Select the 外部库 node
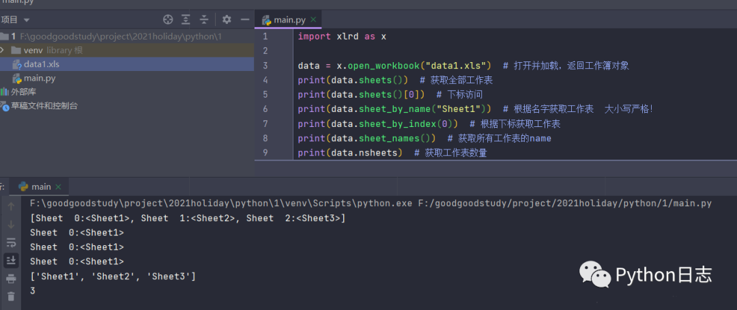 19,91
